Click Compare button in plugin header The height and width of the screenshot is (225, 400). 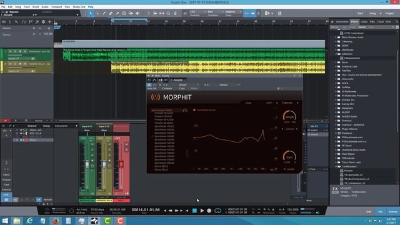click(x=167, y=89)
